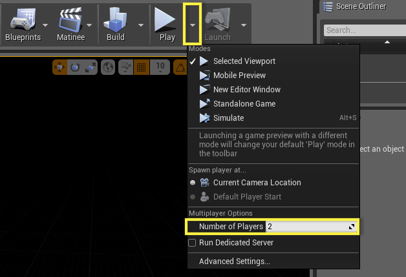Viewport: 406px width, 277px height.
Task: Choose New Editor Window play mode
Action: click(273, 90)
